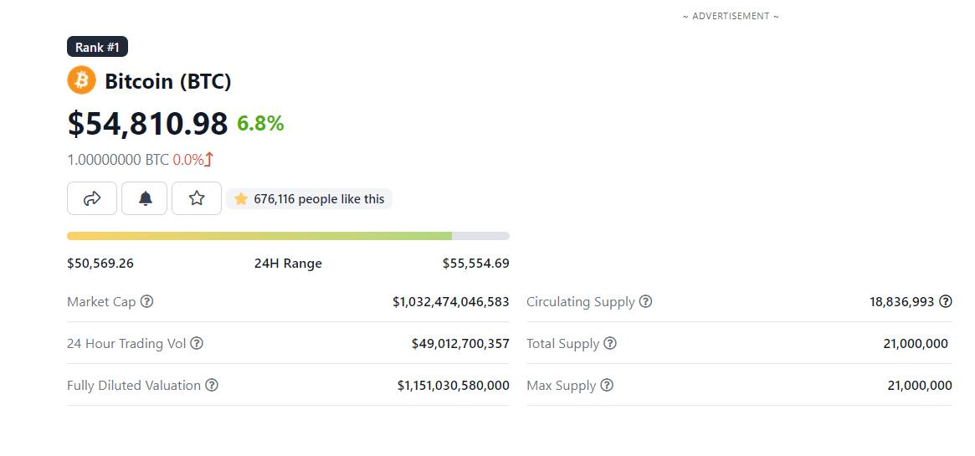Select the Bitcoin (BTC) title
Viewport: 975px width, 456px height.
[x=168, y=81]
